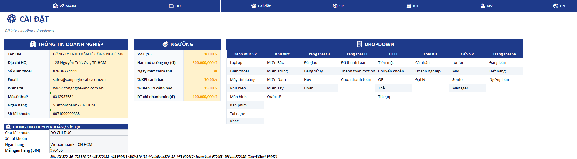Screen dimensions: 577x159
Task: Open the SP navigation tab
Action: coord(341,6)
